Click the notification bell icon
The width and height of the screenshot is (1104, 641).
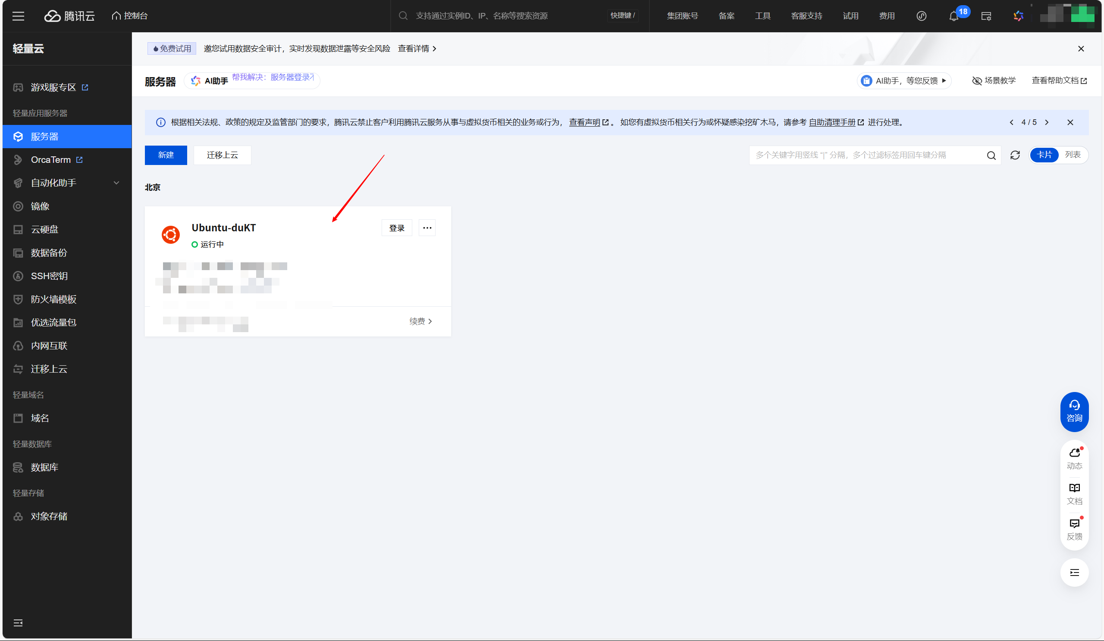coord(953,16)
